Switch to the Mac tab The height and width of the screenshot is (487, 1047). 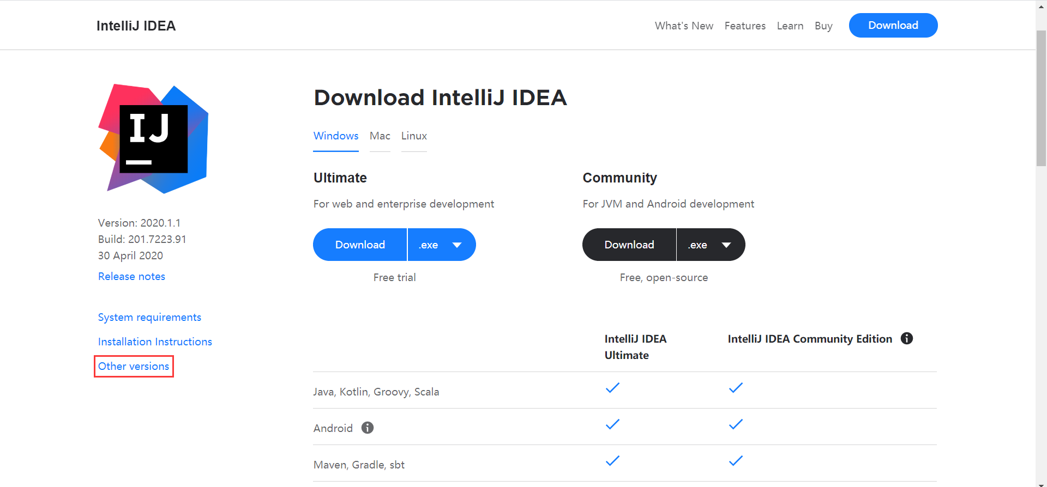pyautogui.click(x=380, y=136)
